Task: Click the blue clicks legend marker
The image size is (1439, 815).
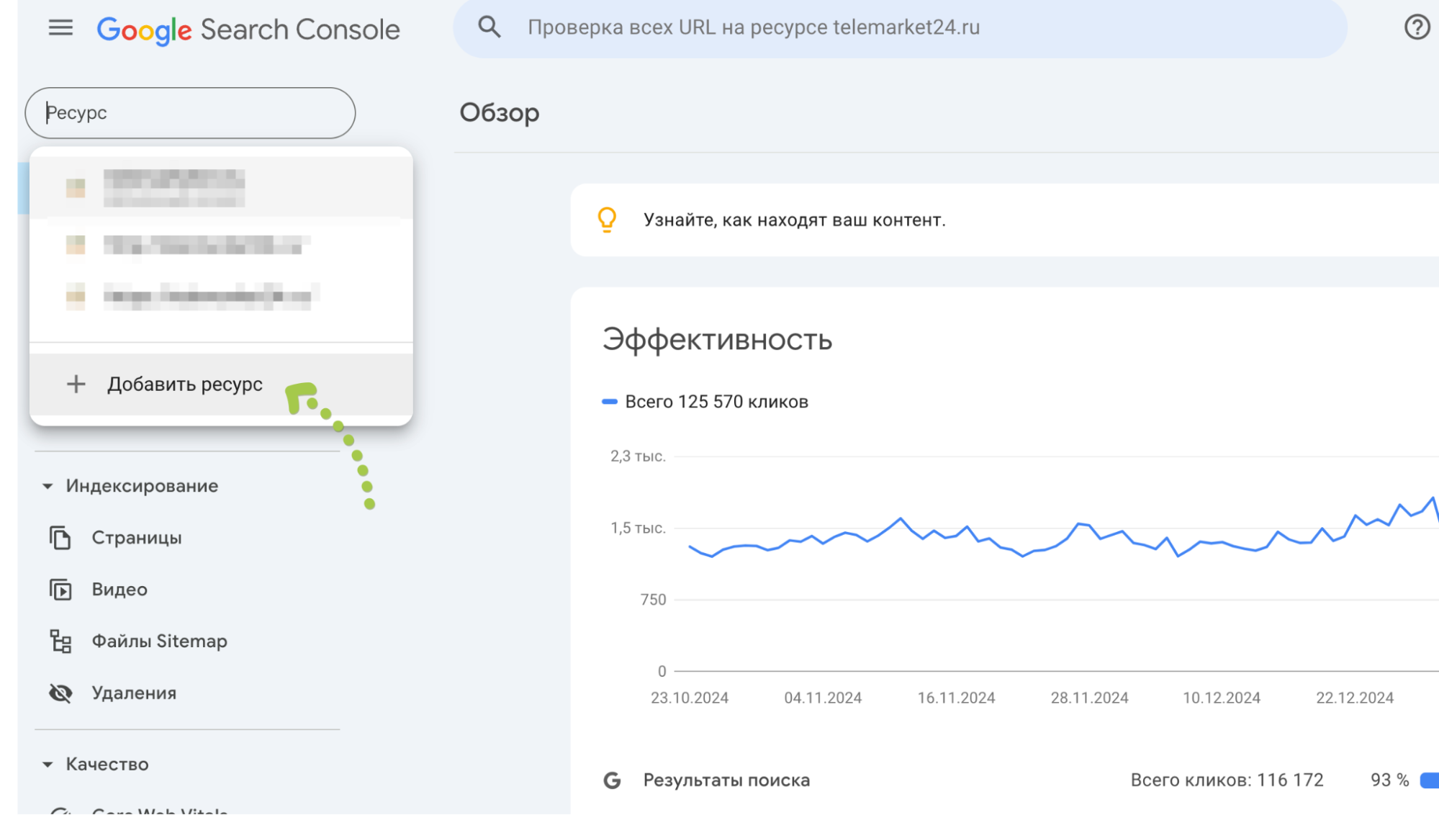Action: click(x=610, y=402)
